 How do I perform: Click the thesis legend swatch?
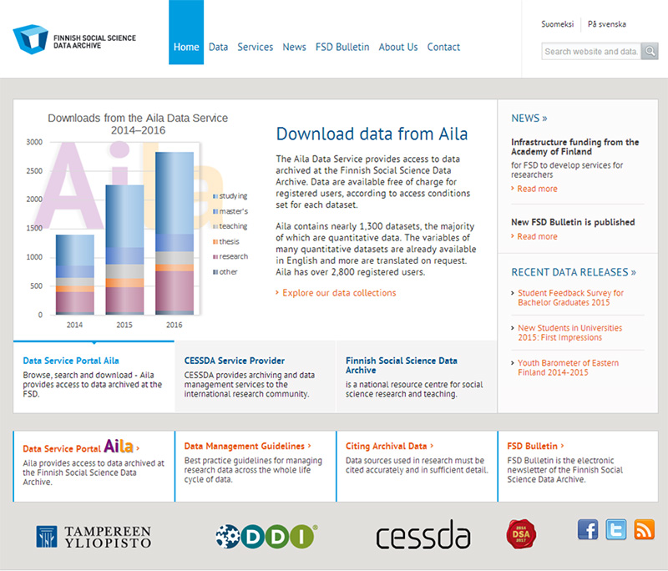215,242
